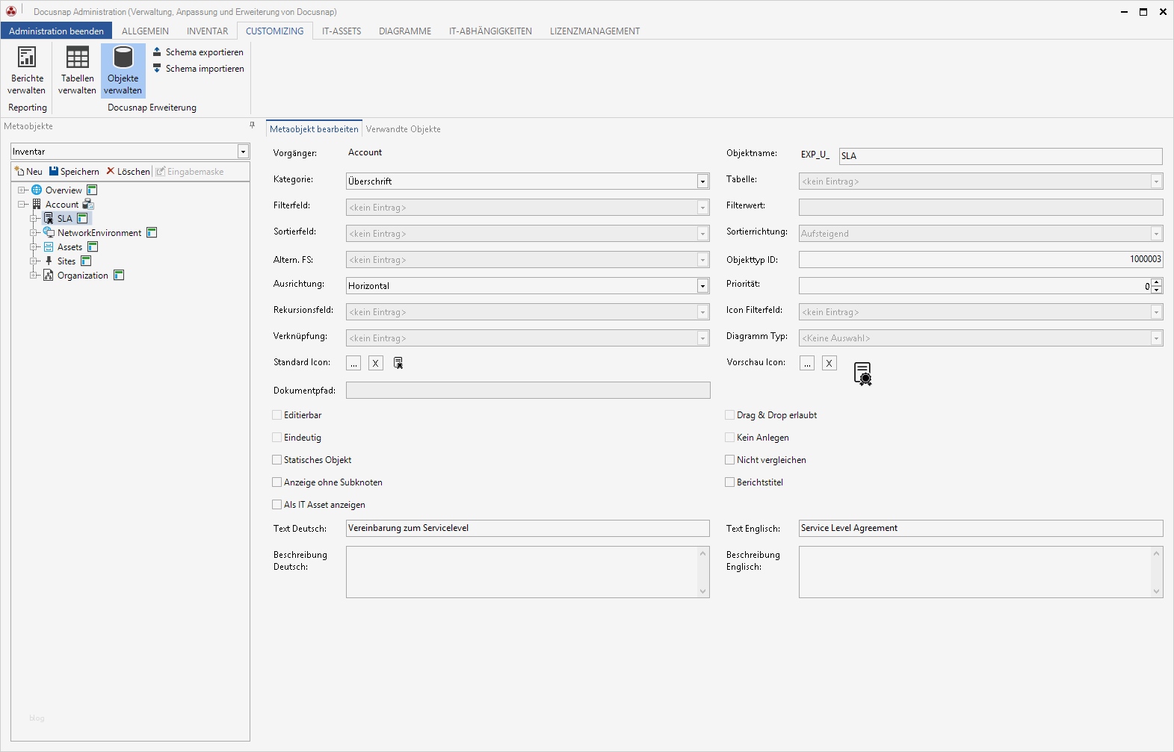
Task: Click Administration beenden
Action: coord(57,31)
